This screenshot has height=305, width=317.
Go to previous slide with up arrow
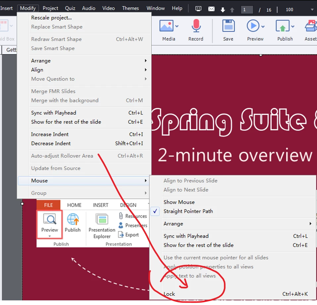232,10
